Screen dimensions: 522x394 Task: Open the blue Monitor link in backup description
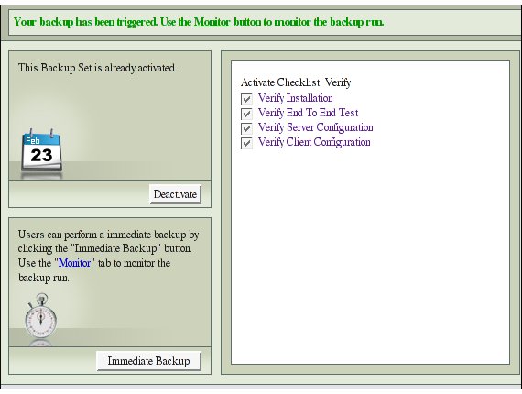tap(74, 263)
